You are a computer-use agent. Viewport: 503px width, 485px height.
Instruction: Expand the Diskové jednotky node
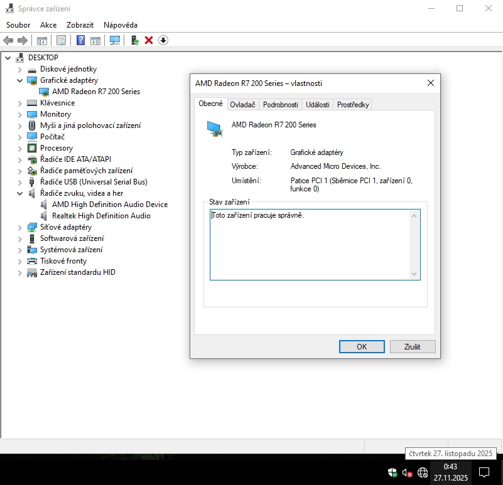[19, 69]
